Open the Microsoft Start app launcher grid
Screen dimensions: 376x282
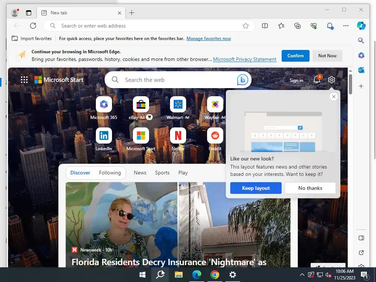24,80
